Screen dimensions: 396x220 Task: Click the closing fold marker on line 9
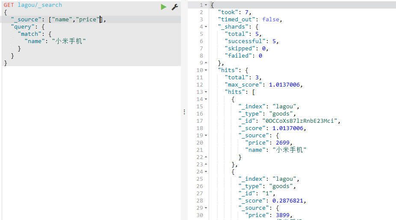tap(206, 63)
